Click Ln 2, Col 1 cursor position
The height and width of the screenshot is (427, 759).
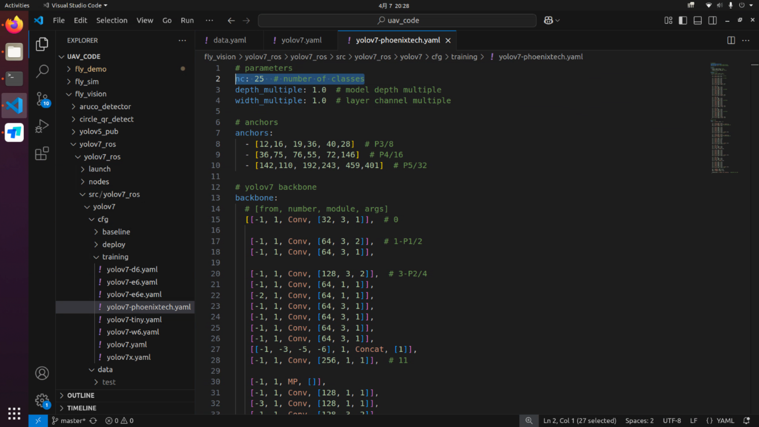(x=580, y=421)
